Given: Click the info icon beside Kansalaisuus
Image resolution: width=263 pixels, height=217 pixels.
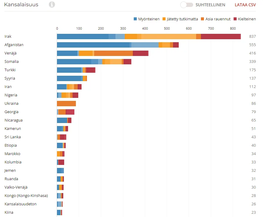Looking at the screenshot, I should (x=52, y=4).
